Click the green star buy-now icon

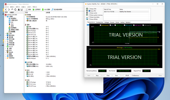pyautogui.click(x=33, y=9)
